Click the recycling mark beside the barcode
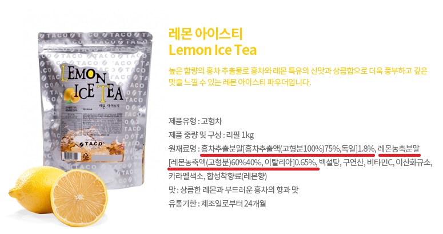Image resolution: width=443 pixels, height=234 pixels. click(x=85, y=156)
